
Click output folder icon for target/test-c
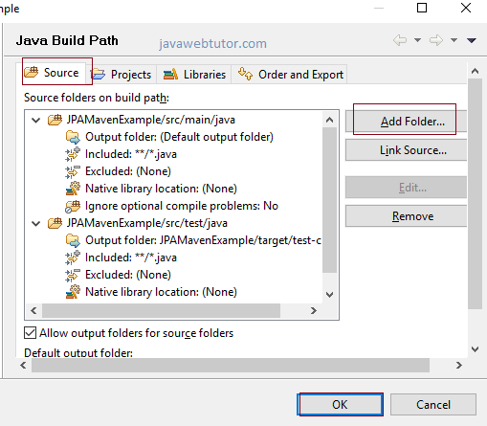[x=73, y=240]
